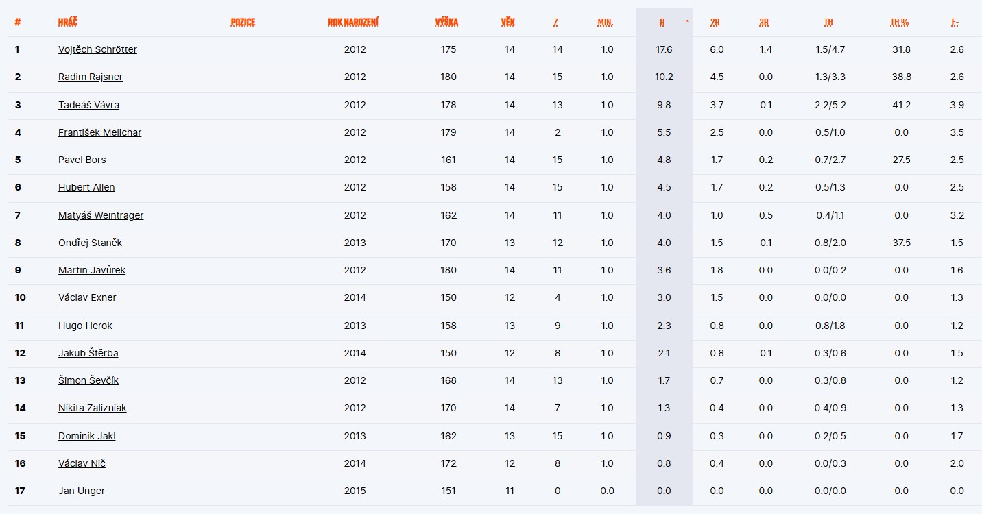This screenshot has height=514, width=982.
Task: Click the VĚK column header
Action: 507,23
